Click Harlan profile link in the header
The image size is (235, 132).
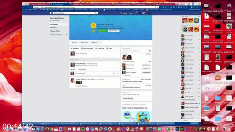coord(124,13)
